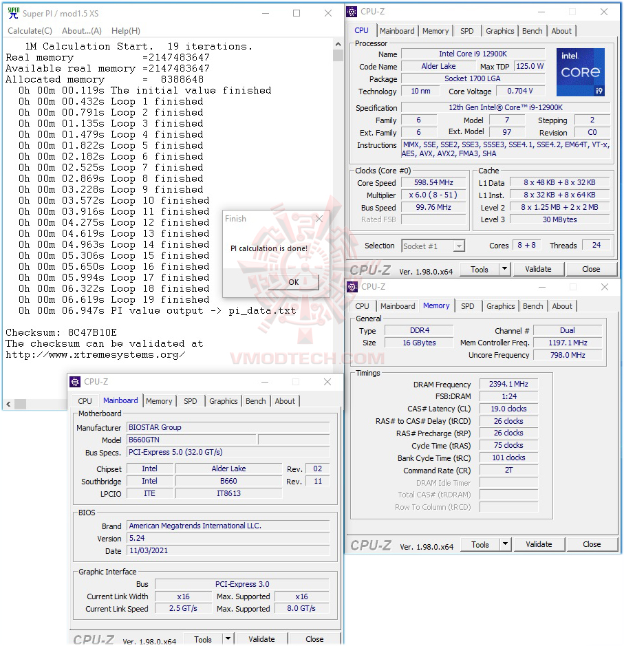Click the Tools button in the window showing the CPU tab
Image resolution: width=624 pixels, height=646 pixels.
point(480,269)
